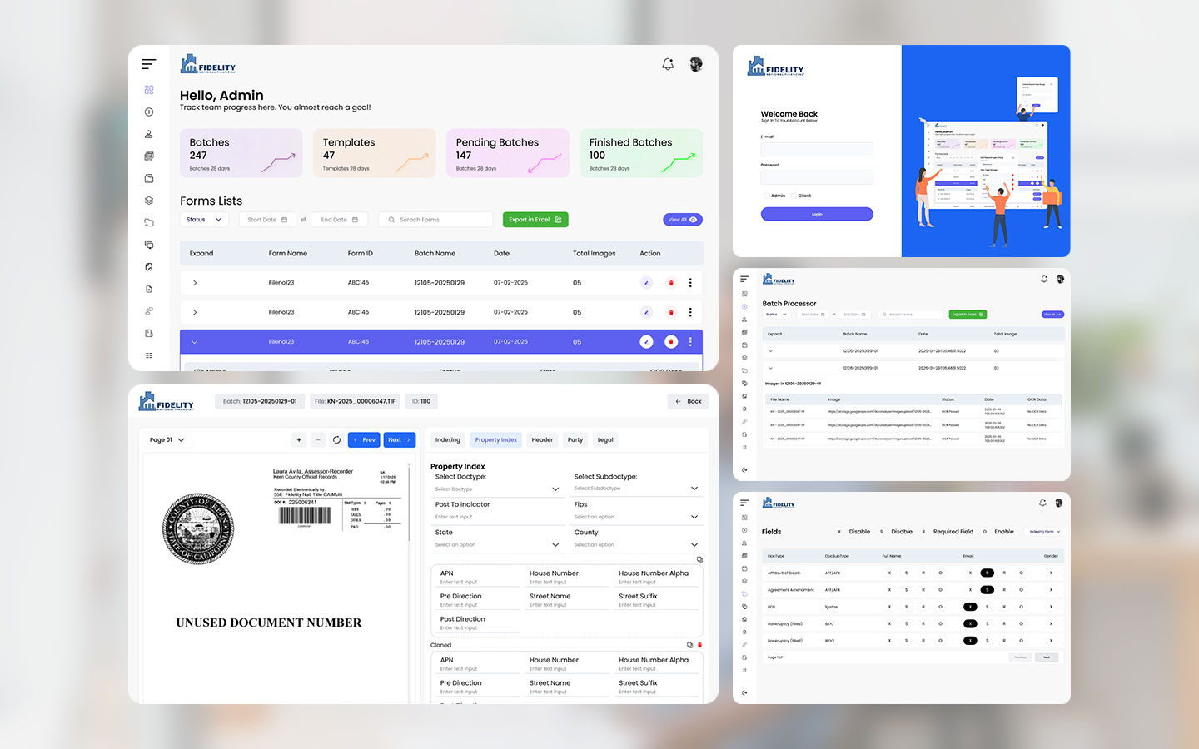The height and width of the screenshot is (749, 1199).
Task: Switch to the Legal tab
Action: click(x=605, y=440)
